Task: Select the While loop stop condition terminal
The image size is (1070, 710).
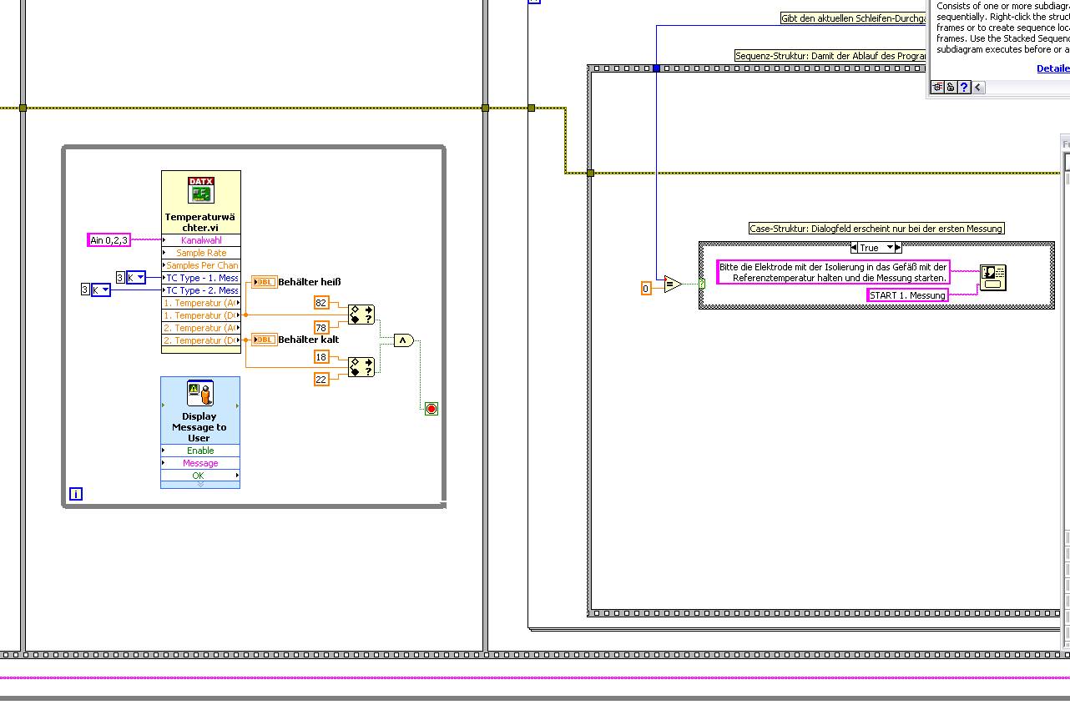Action: [x=432, y=409]
